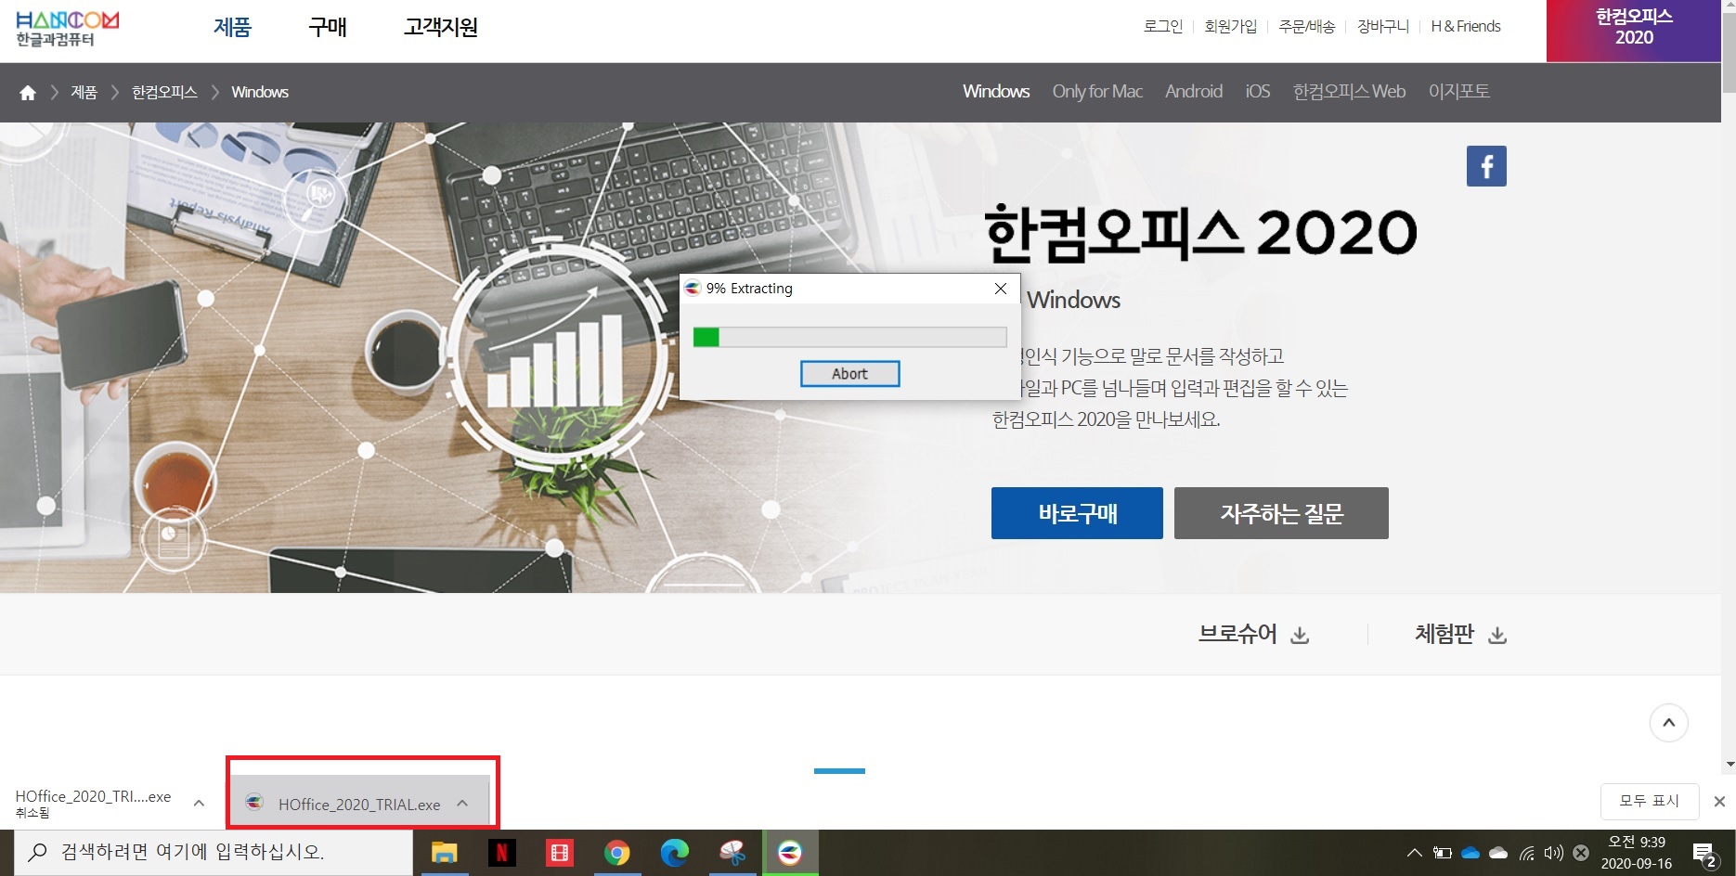Open the HOffice_2020_TRIAL.exe download item

click(x=358, y=804)
